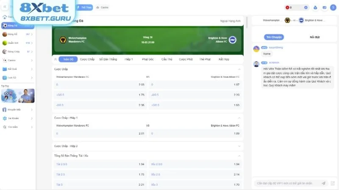Image resolution: width=339 pixels, height=190 pixels.
Task: Pick the Wolverhampton handicap odds 2.03
Action: click(x=100, y=85)
